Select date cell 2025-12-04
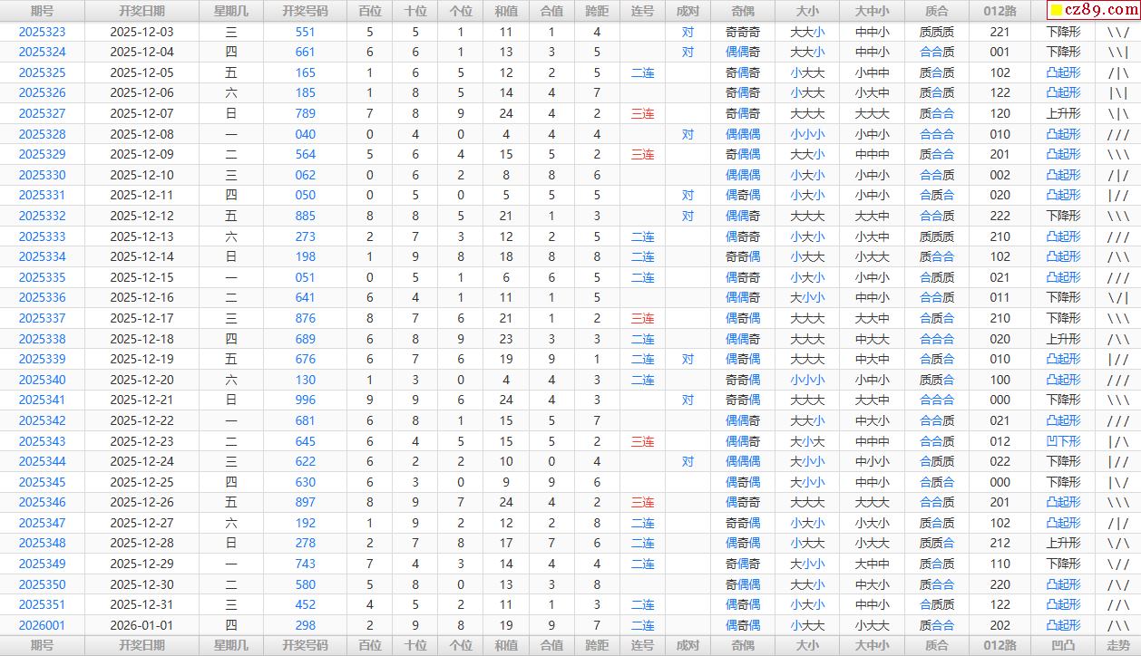 point(141,52)
